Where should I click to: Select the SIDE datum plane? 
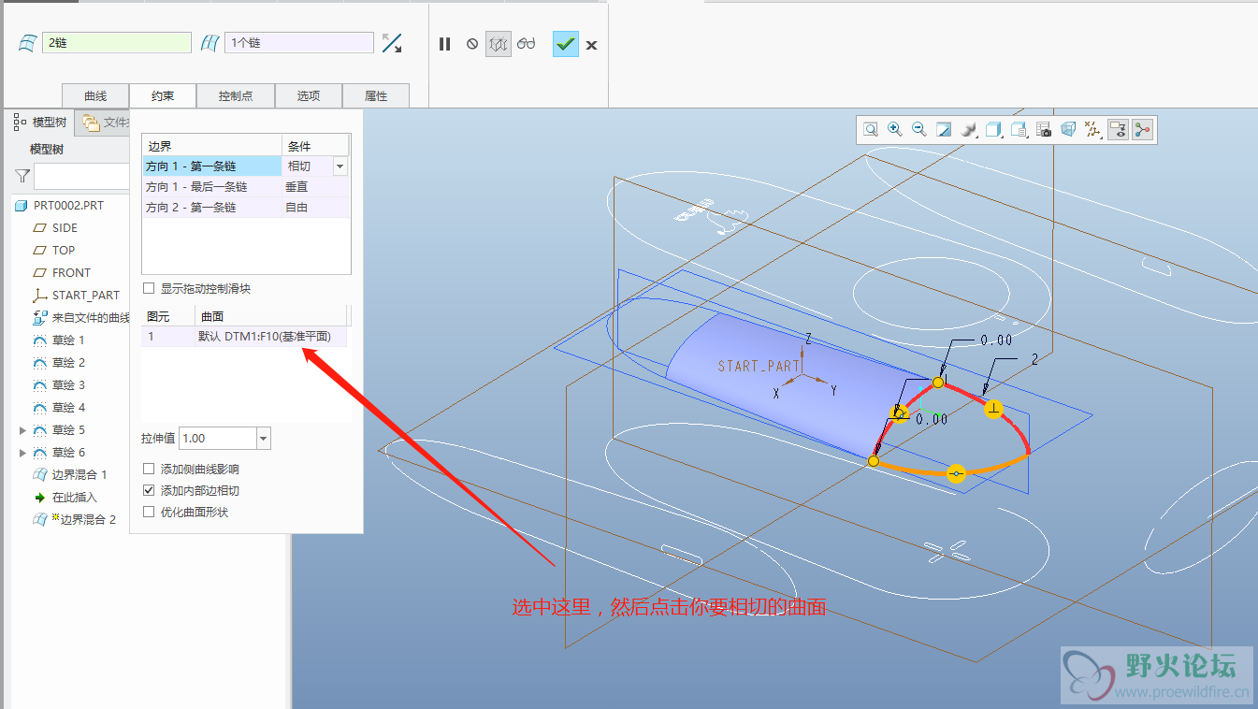click(55, 227)
